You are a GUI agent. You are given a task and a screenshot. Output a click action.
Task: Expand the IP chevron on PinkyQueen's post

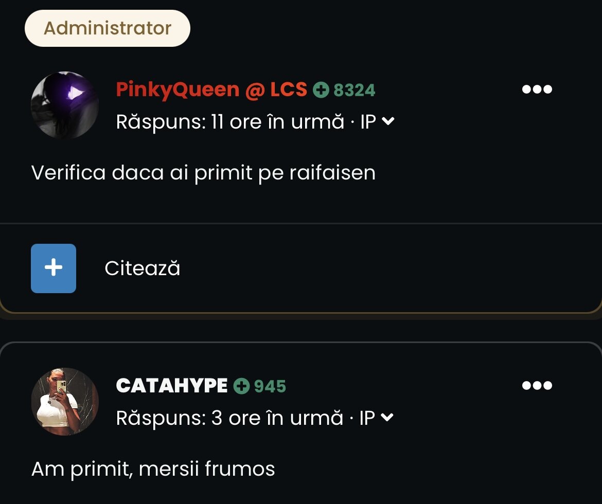pyautogui.click(x=388, y=121)
